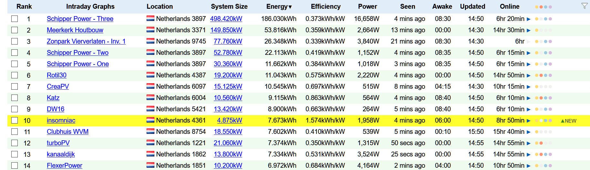Click the blue arrow in Rotil30 row

coord(529,75)
